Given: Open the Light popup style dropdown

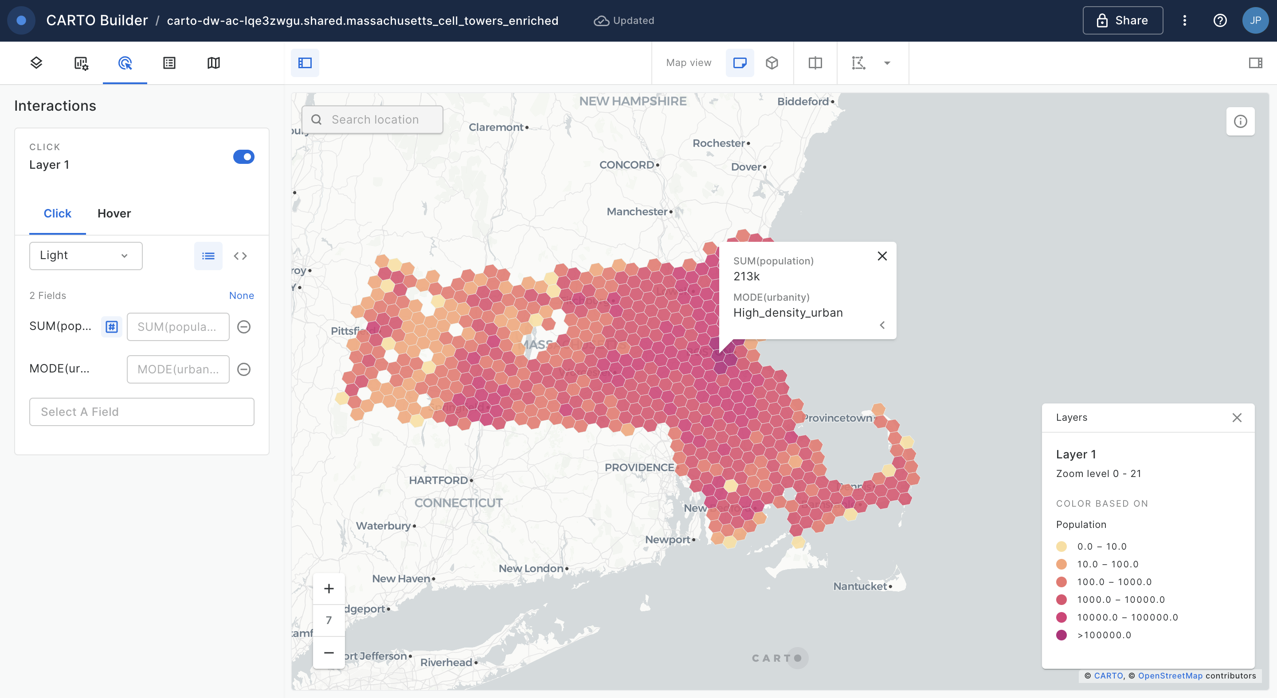Looking at the screenshot, I should pyautogui.click(x=86, y=256).
